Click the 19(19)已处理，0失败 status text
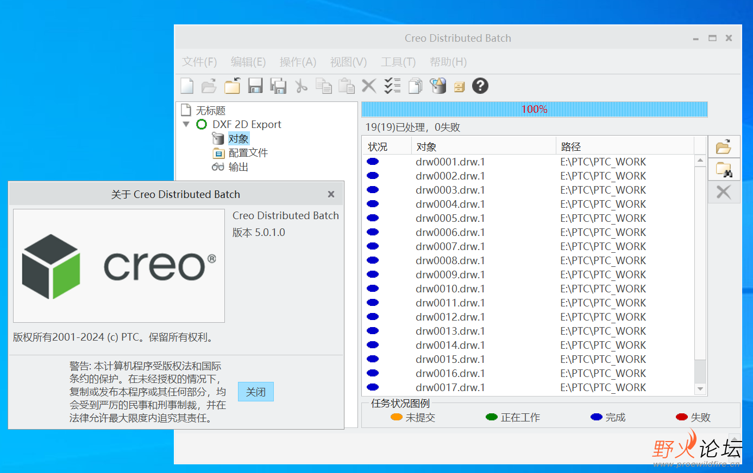This screenshot has width=753, height=473. [413, 127]
